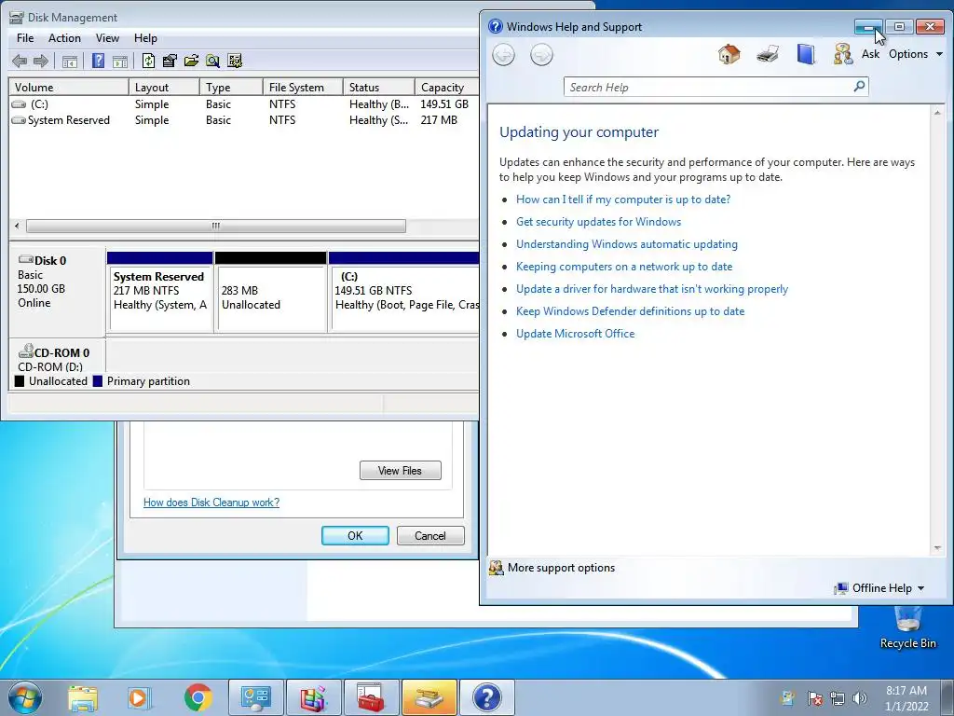The image size is (954, 716).
Task: Browse Help contents via book icon
Action: [x=806, y=54]
